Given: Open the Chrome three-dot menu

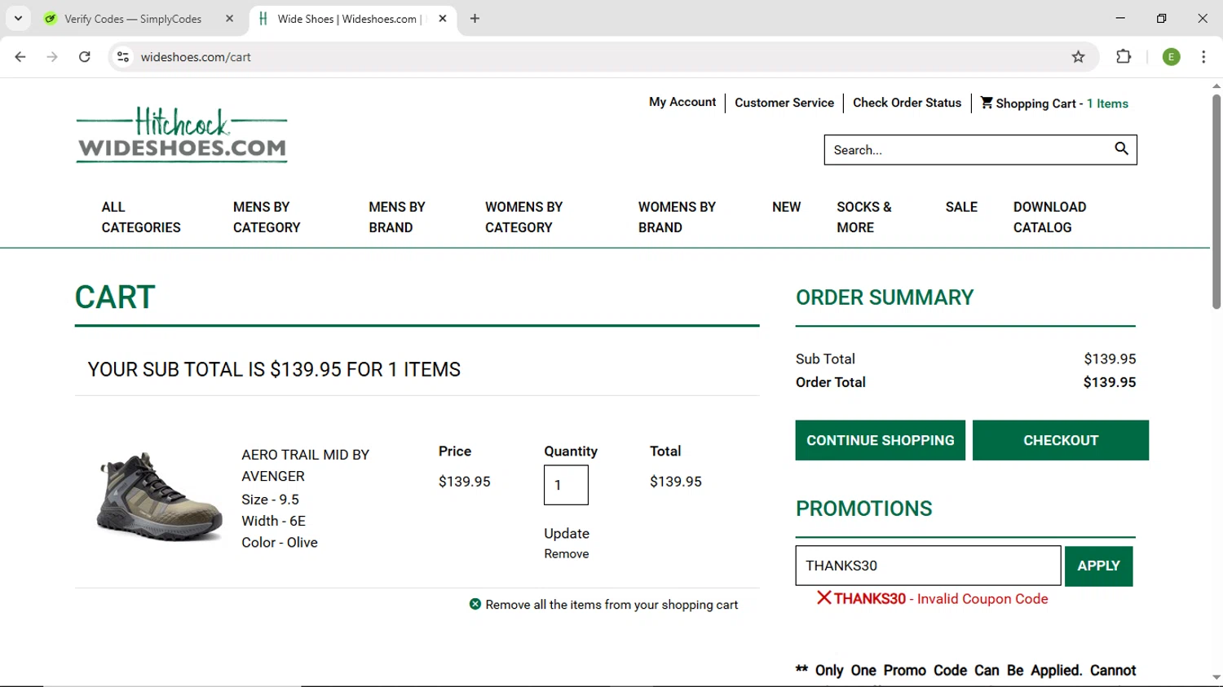Looking at the screenshot, I should (x=1203, y=57).
